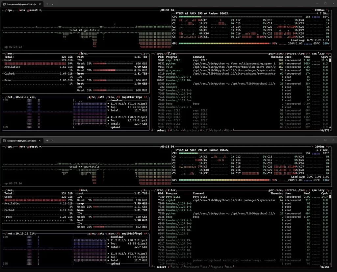Switch gpu-totals graph selector in ryzenai395dale cpu box
The image size is (337, 272).
[91, 167]
